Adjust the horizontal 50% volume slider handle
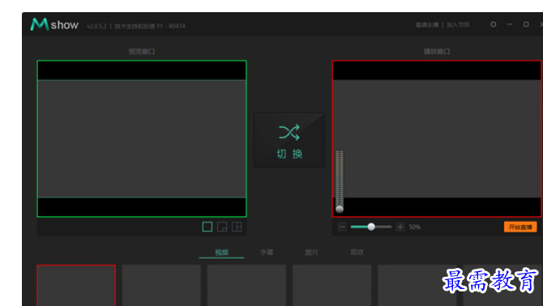Viewport: 543px width, 306px height. coord(371,227)
